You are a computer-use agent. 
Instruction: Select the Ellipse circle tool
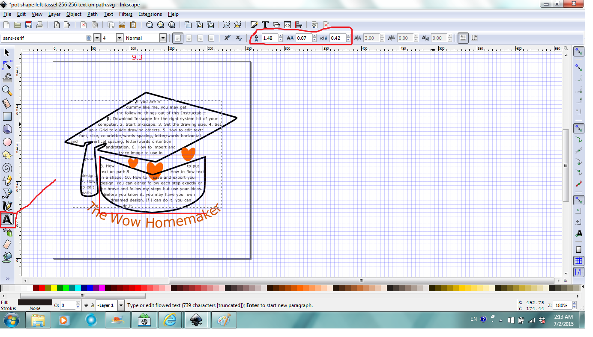click(x=7, y=142)
